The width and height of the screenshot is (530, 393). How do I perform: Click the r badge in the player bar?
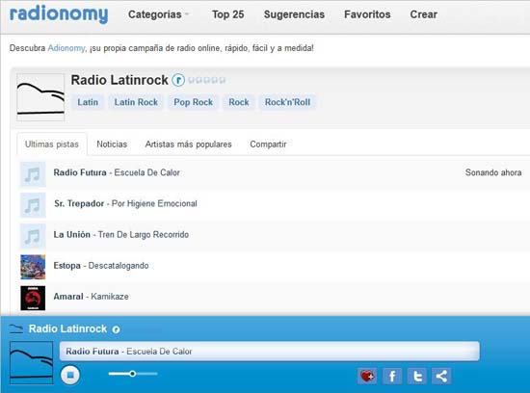point(116,329)
